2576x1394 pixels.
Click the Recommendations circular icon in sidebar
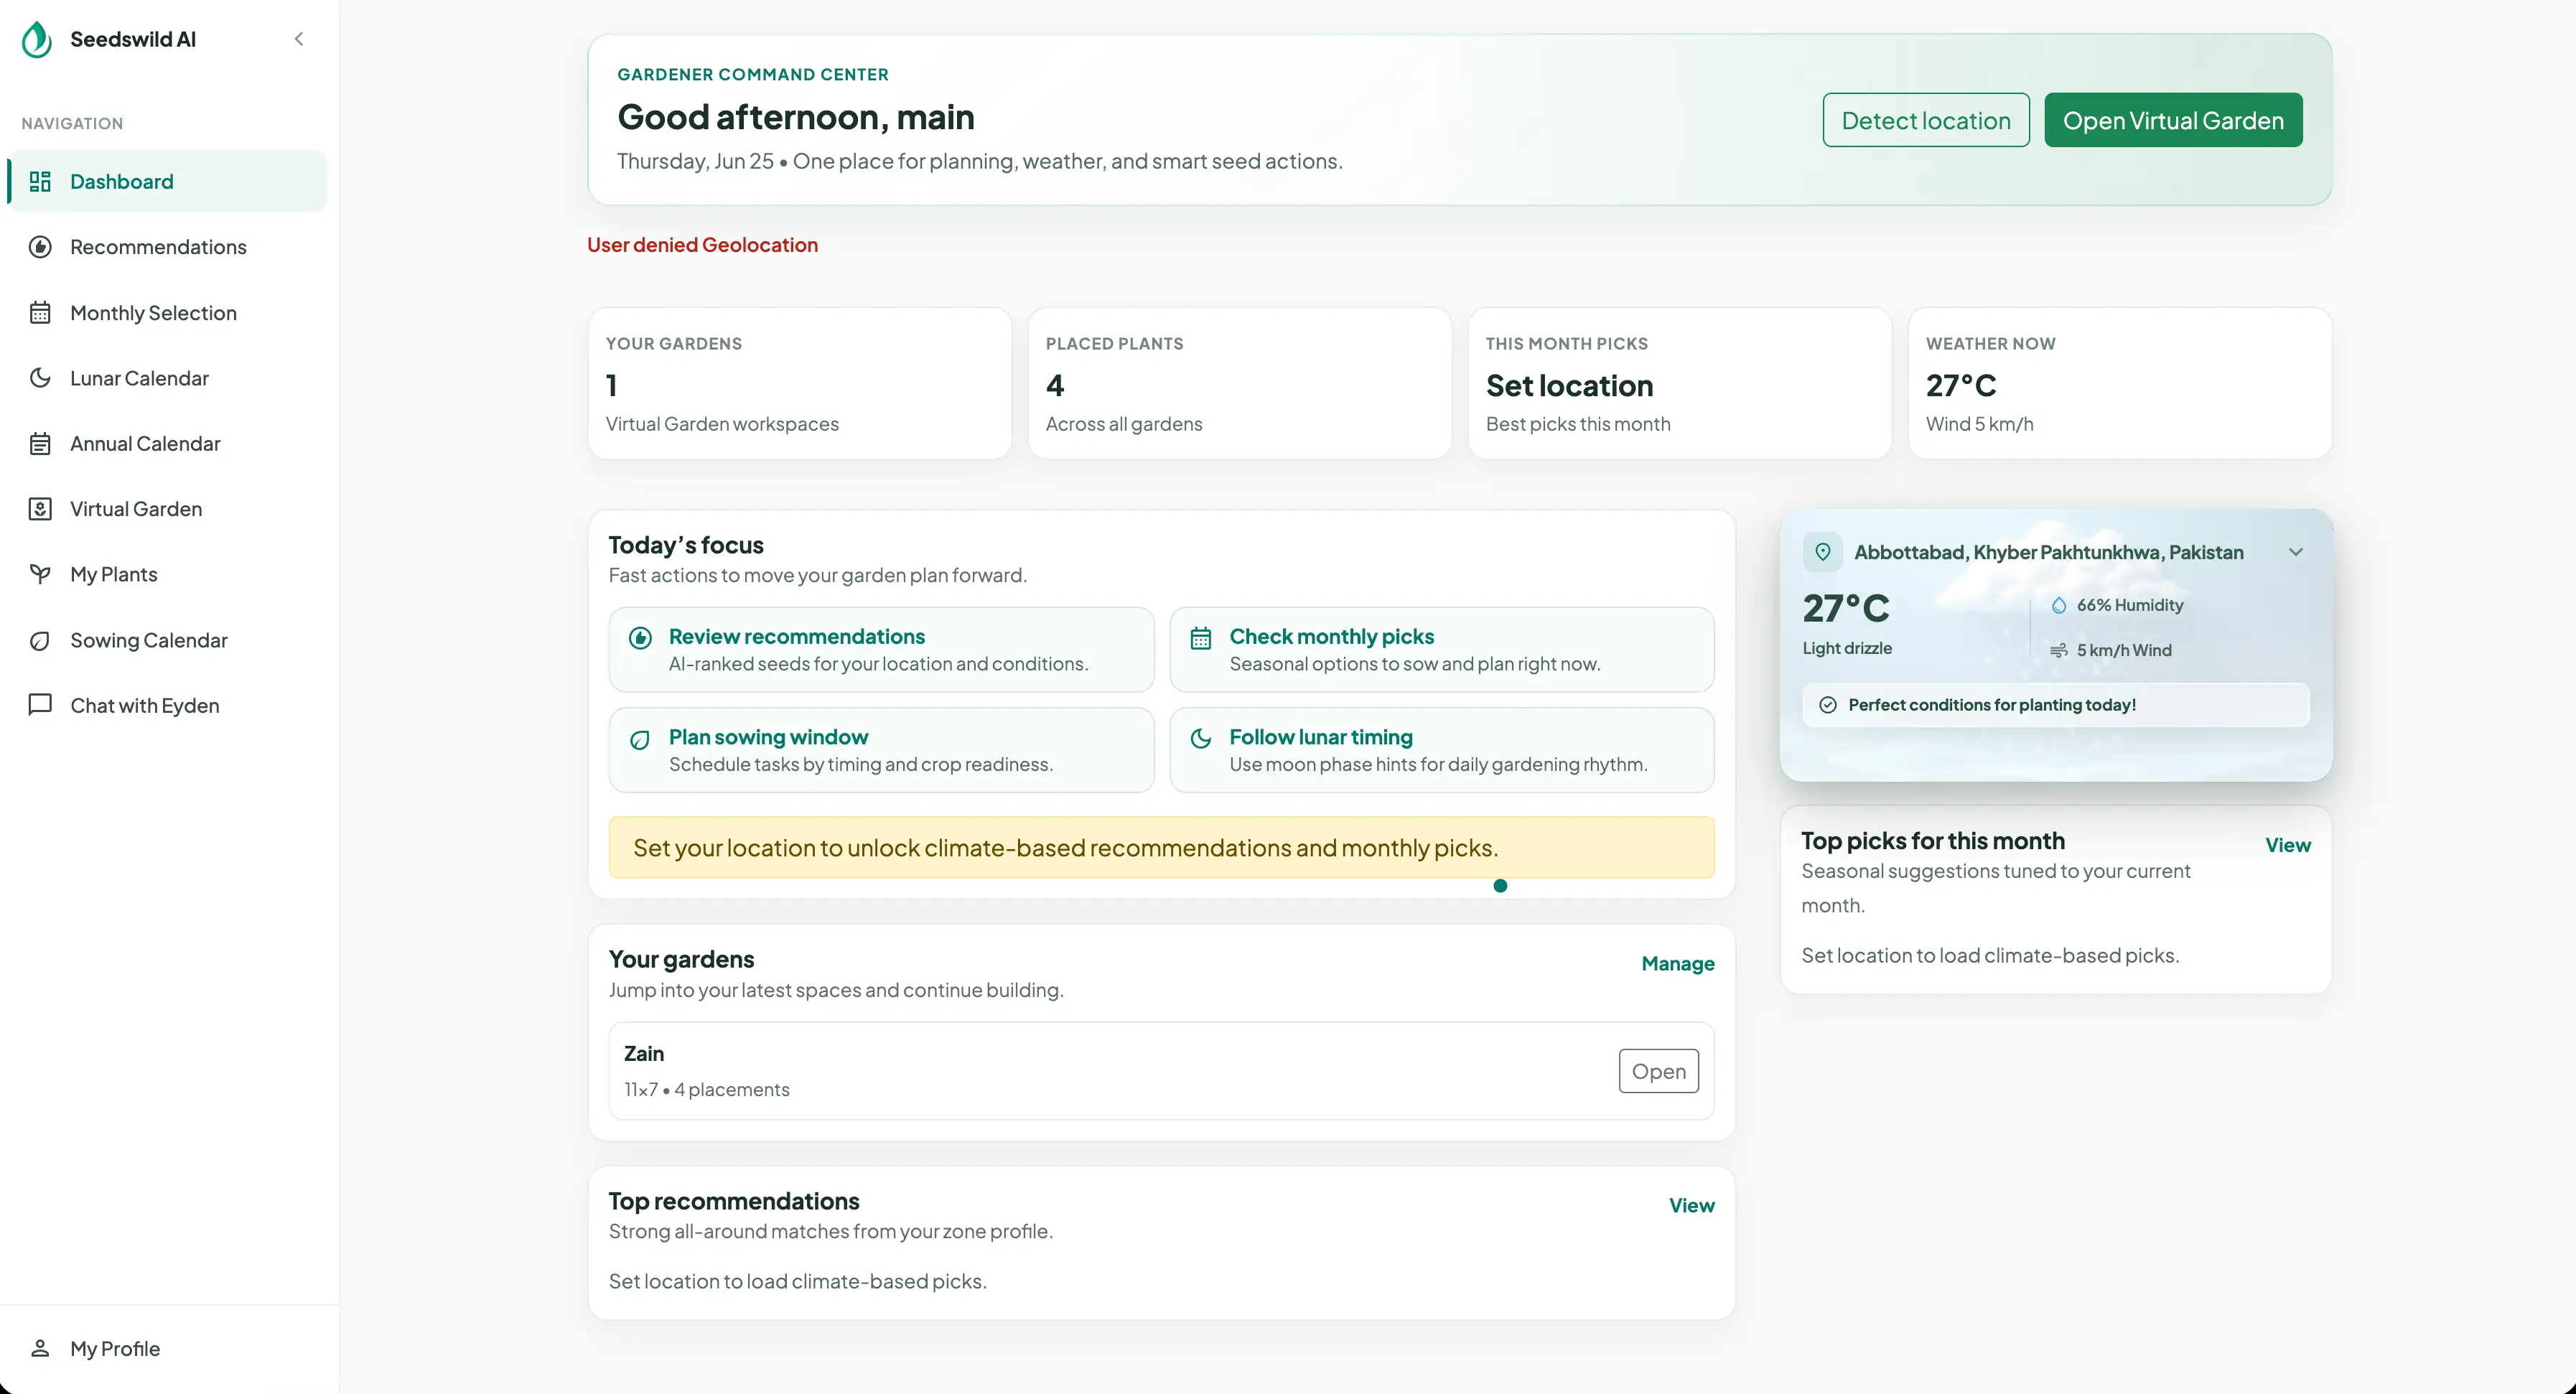pos(40,247)
